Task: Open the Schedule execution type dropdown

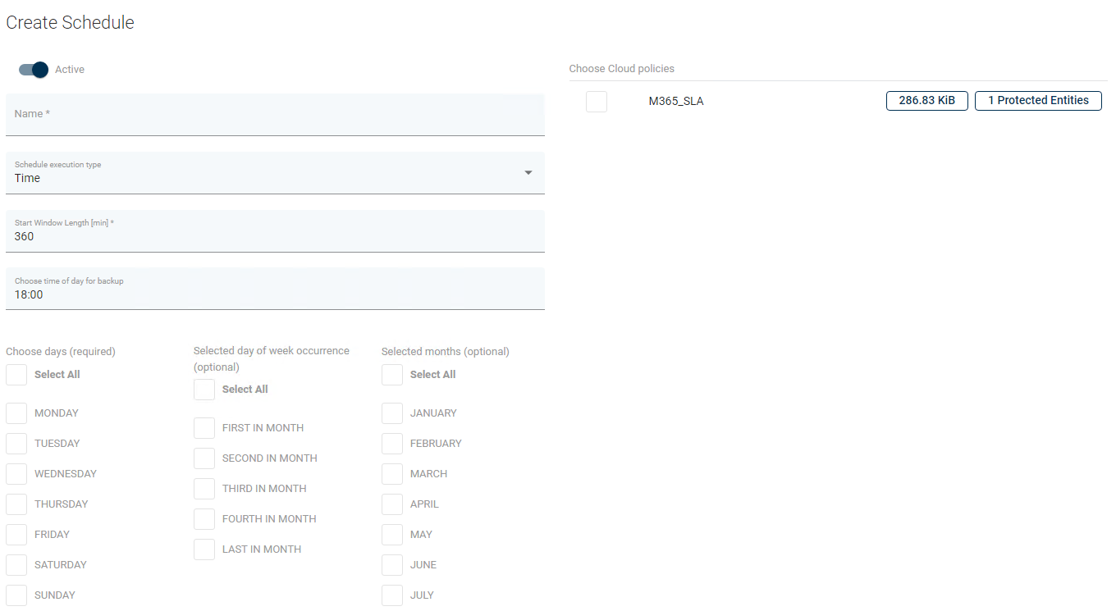Action: tap(275, 173)
